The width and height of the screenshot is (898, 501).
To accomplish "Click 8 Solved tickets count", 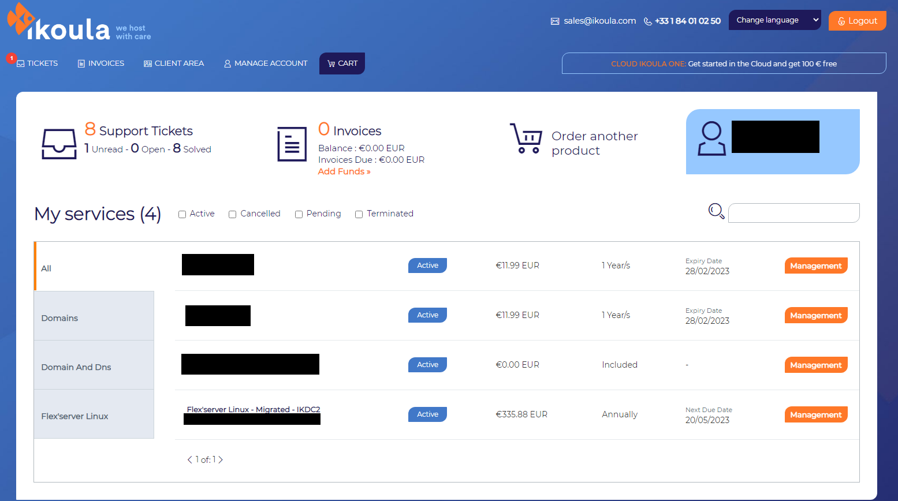I will point(192,148).
